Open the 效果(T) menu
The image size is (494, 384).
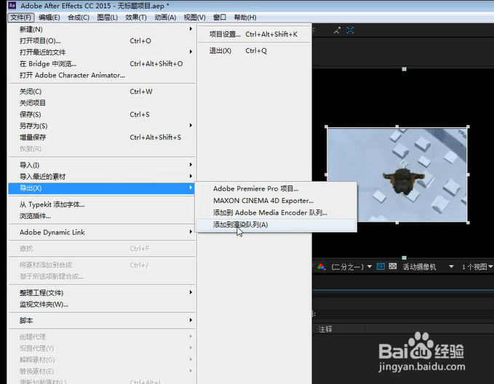point(136,17)
